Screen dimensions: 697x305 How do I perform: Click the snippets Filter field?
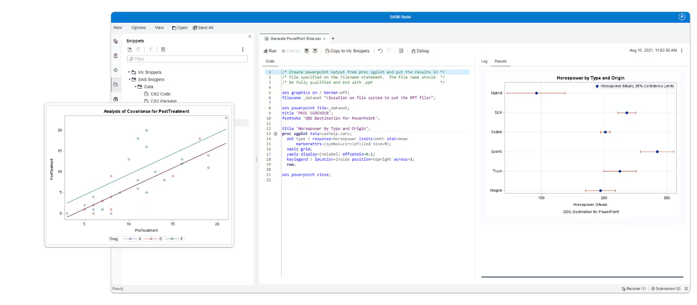point(187,59)
